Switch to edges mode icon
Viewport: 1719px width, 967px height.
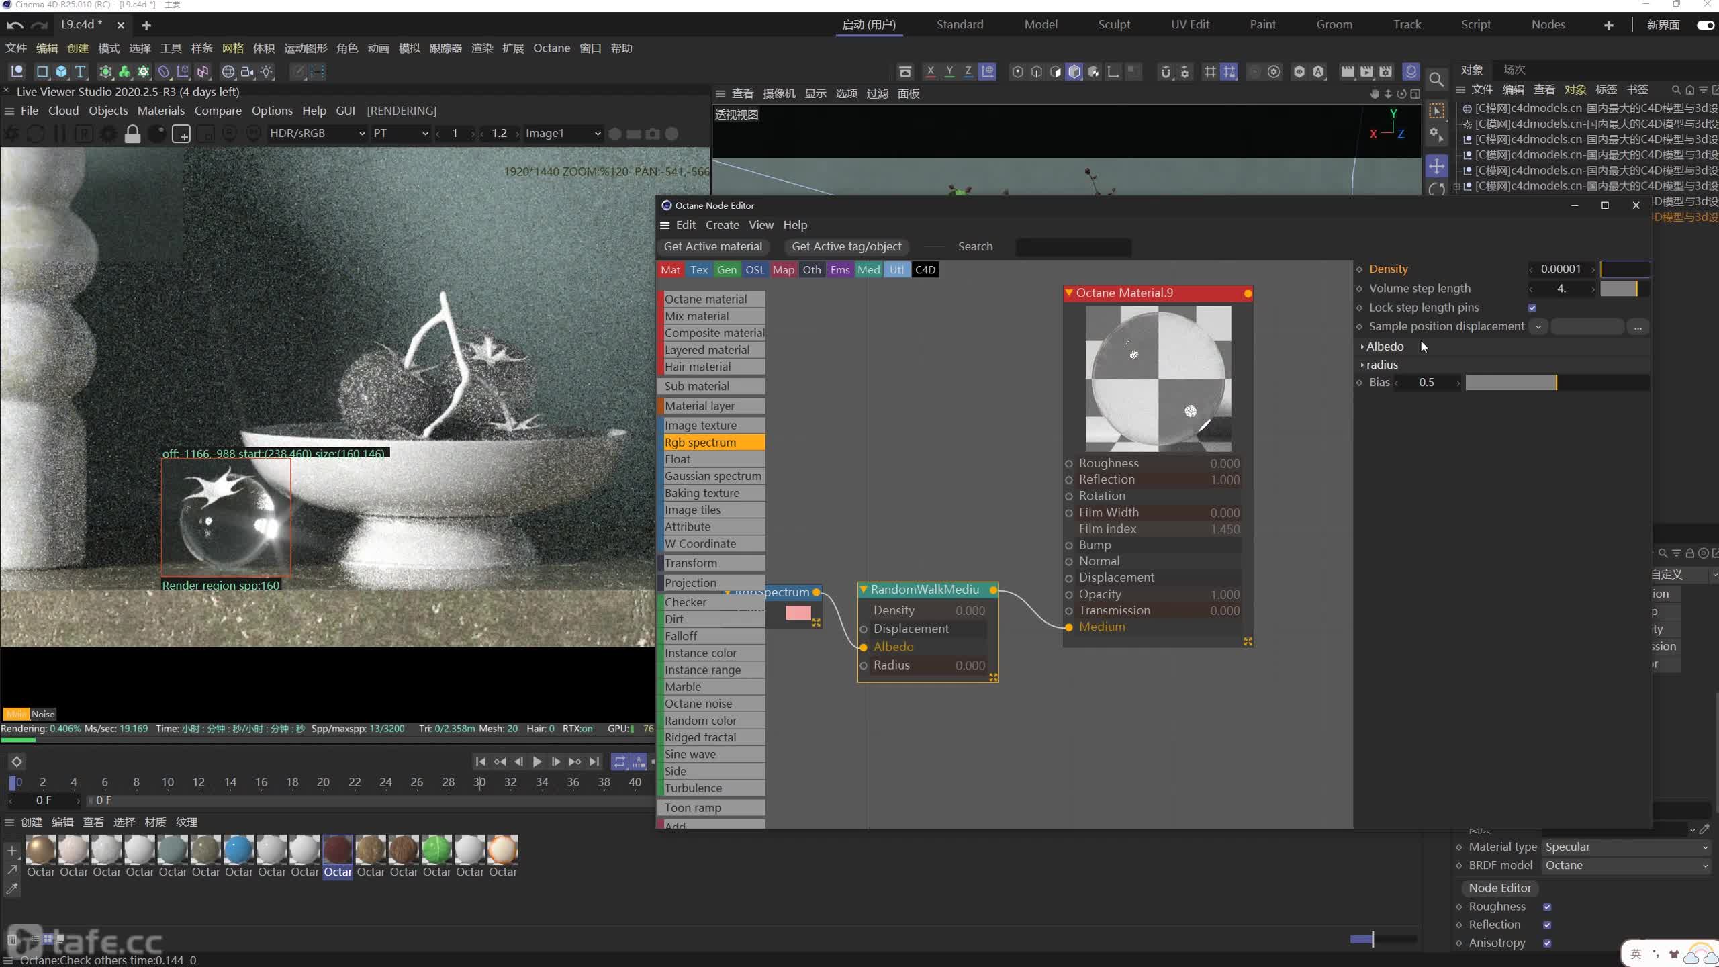[x=1036, y=72]
